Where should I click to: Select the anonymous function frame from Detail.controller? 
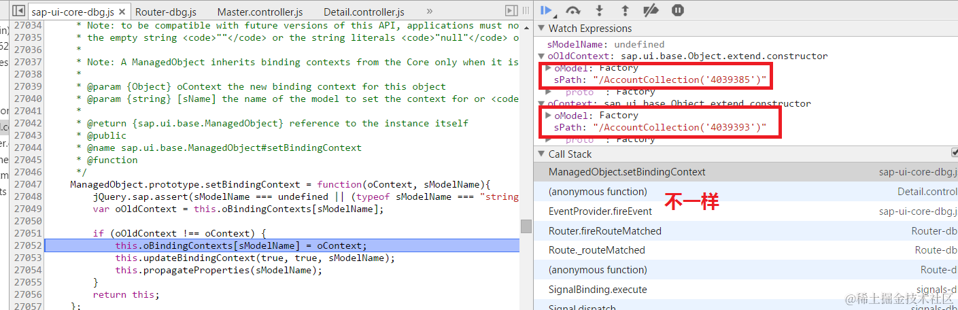click(x=745, y=192)
